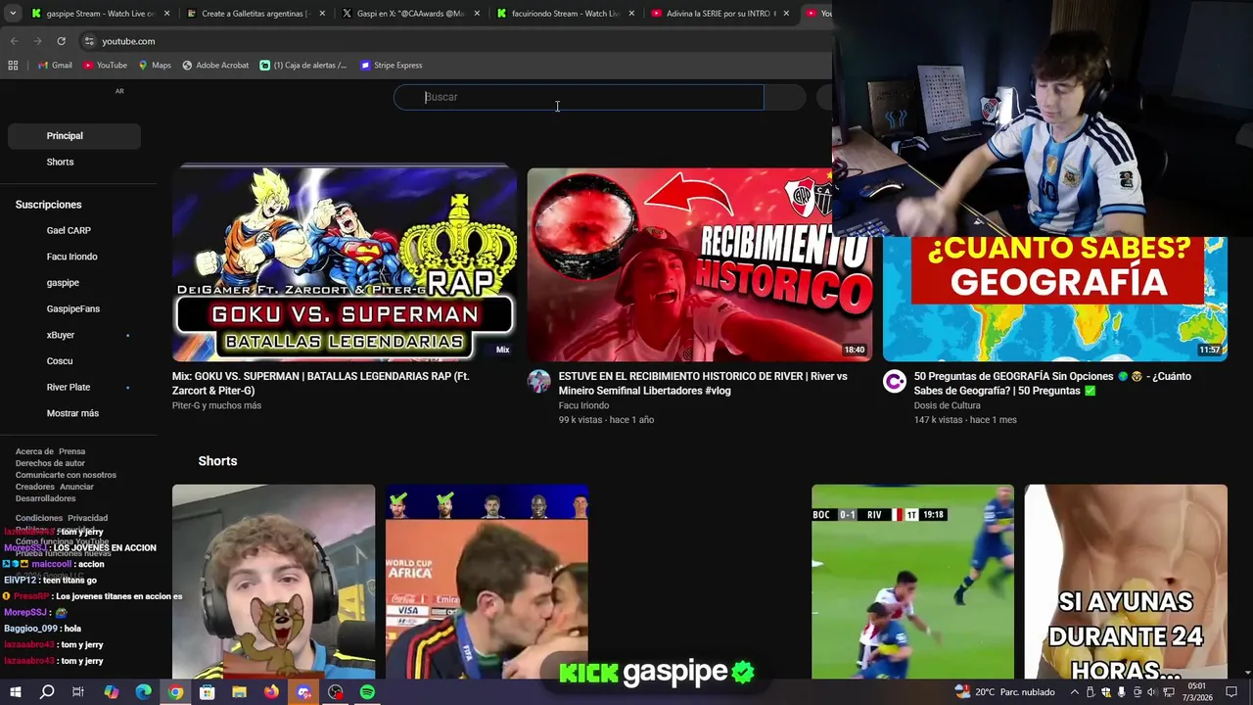
Task: Open Spotify from the taskbar
Action: [367, 692]
